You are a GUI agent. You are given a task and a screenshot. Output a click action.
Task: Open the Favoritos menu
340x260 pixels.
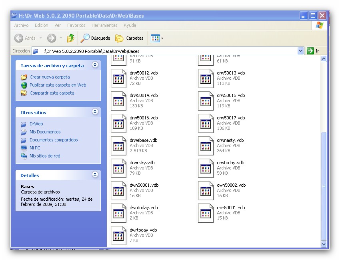click(76, 25)
